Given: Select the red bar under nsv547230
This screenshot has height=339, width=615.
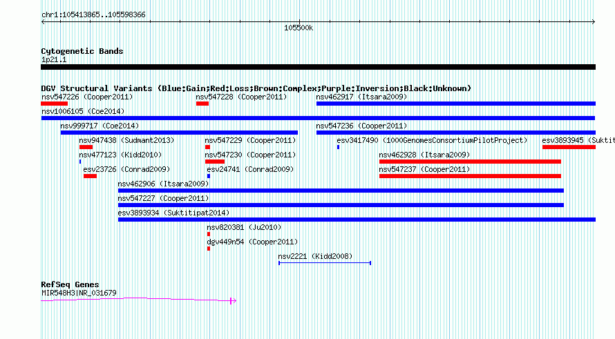Looking at the screenshot, I should point(215,162).
